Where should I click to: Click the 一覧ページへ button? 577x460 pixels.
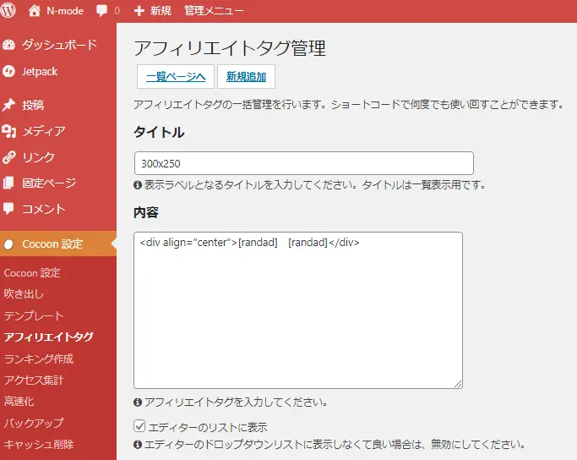tap(176, 77)
